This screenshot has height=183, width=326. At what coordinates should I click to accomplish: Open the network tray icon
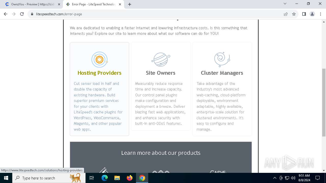287,178
